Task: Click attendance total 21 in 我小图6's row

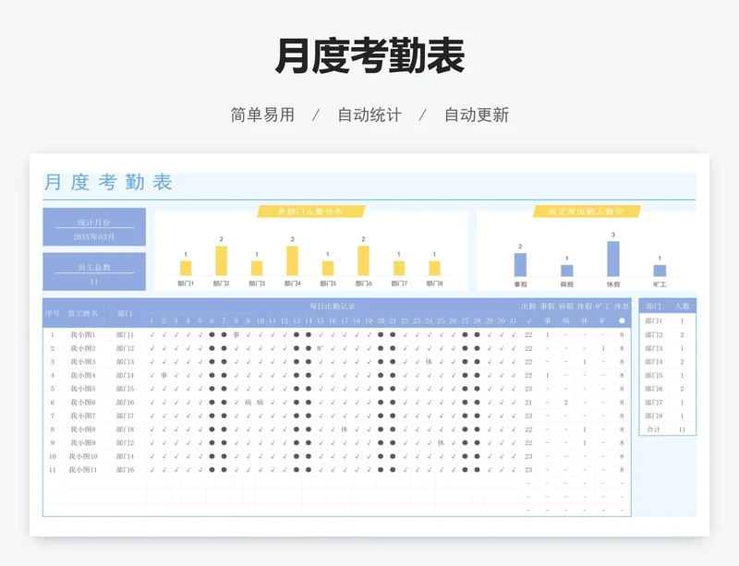Action: pos(528,402)
